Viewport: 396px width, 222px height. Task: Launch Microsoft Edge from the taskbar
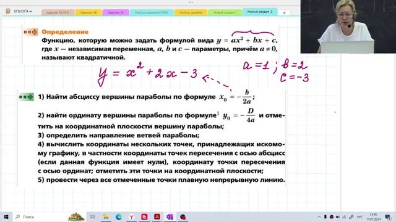[119, 216]
